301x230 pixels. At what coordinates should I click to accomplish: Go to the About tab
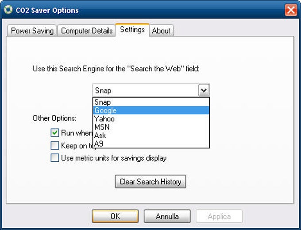click(x=161, y=31)
